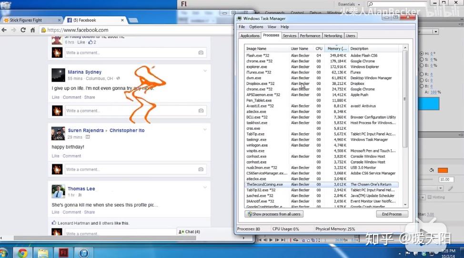Switch to Services tab
Viewport: 464px width, 258px height.
pos(290,36)
